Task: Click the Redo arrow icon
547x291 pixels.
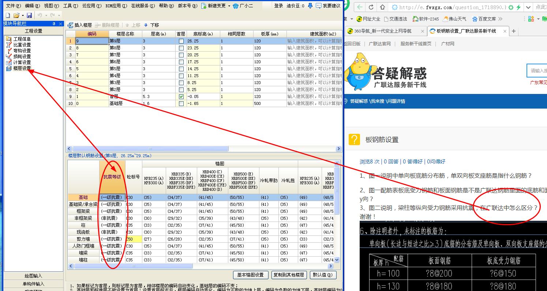Action: coord(52,15)
